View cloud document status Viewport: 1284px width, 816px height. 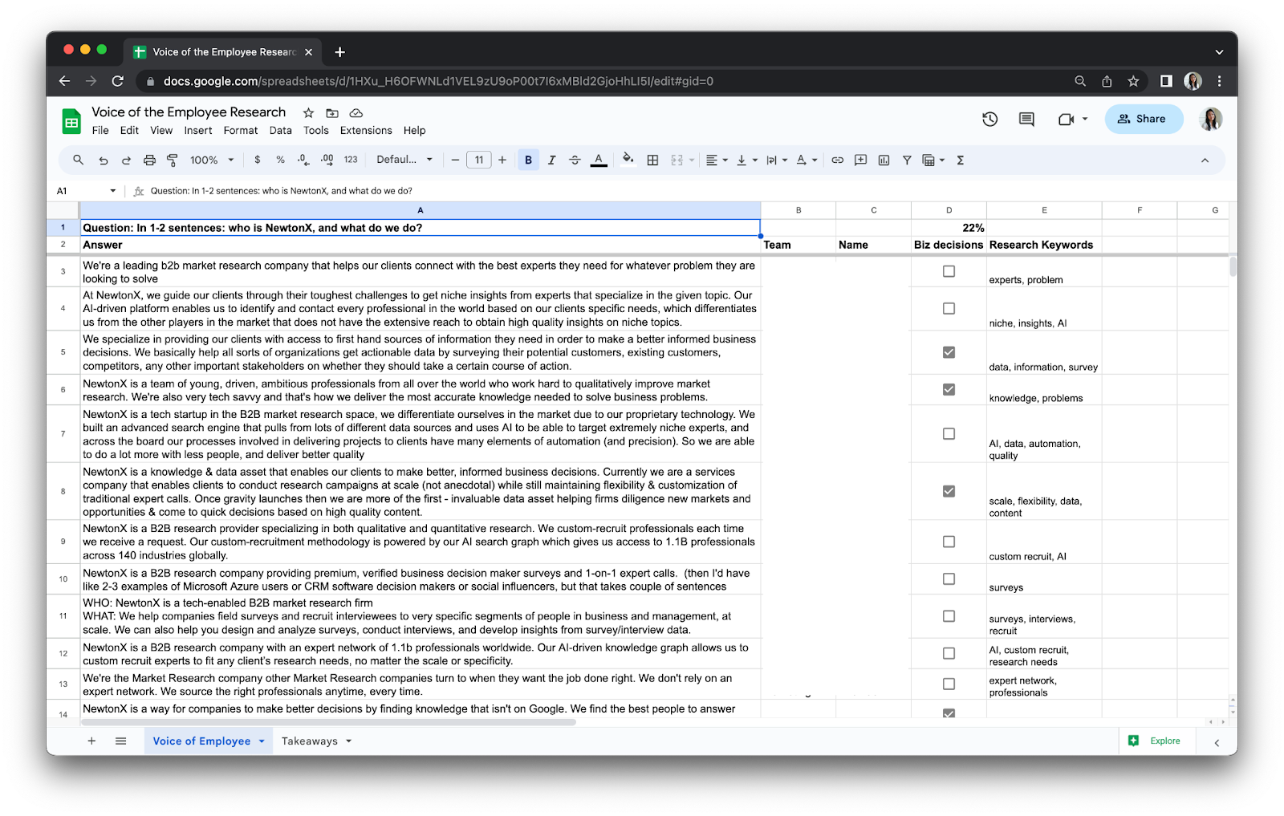(x=356, y=113)
